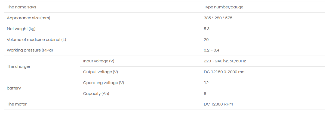Image resolution: width=329 pixels, height=115 pixels.
Task: Select "Output voltage (V)" label
Action: pyautogui.click(x=100, y=72)
